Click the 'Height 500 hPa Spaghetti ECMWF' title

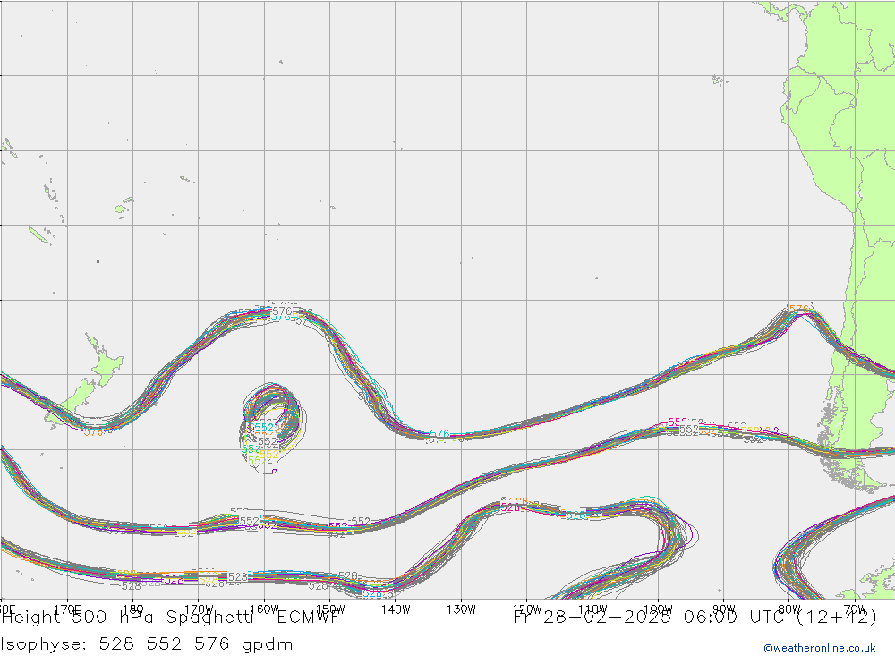point(171,618)
